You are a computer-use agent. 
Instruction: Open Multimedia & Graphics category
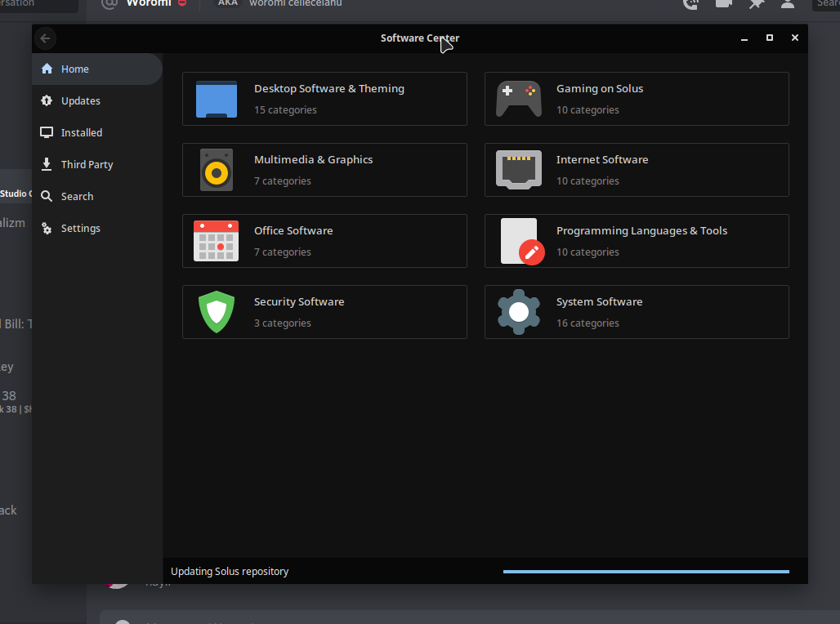tap(324, 170)
